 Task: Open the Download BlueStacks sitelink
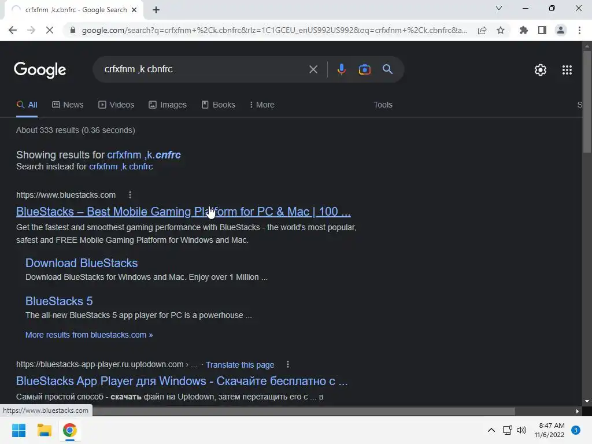[82, 263]
